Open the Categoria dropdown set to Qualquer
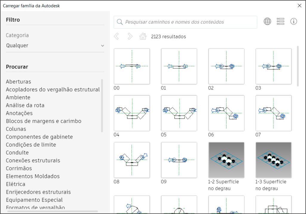306x214 pixels. (x=55, y=46)
